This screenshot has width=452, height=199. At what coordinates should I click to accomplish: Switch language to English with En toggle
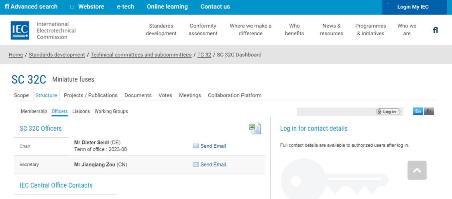click(x=418, y=111)
